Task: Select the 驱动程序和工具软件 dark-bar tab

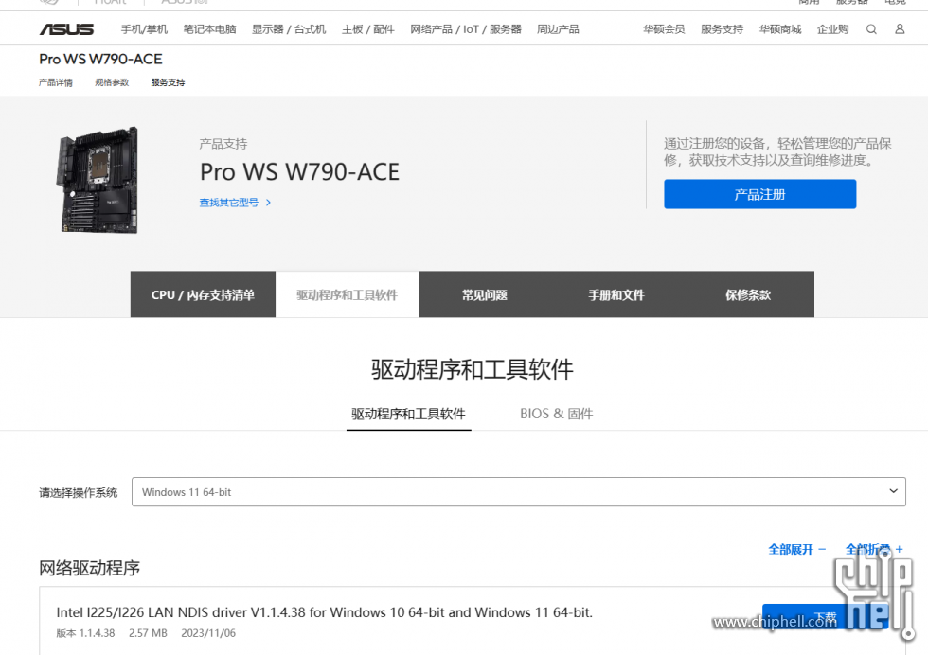Action: [347, 294]
